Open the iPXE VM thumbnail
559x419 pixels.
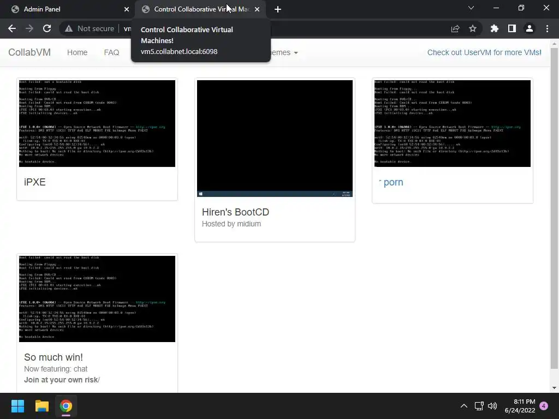tap(97, 123)
